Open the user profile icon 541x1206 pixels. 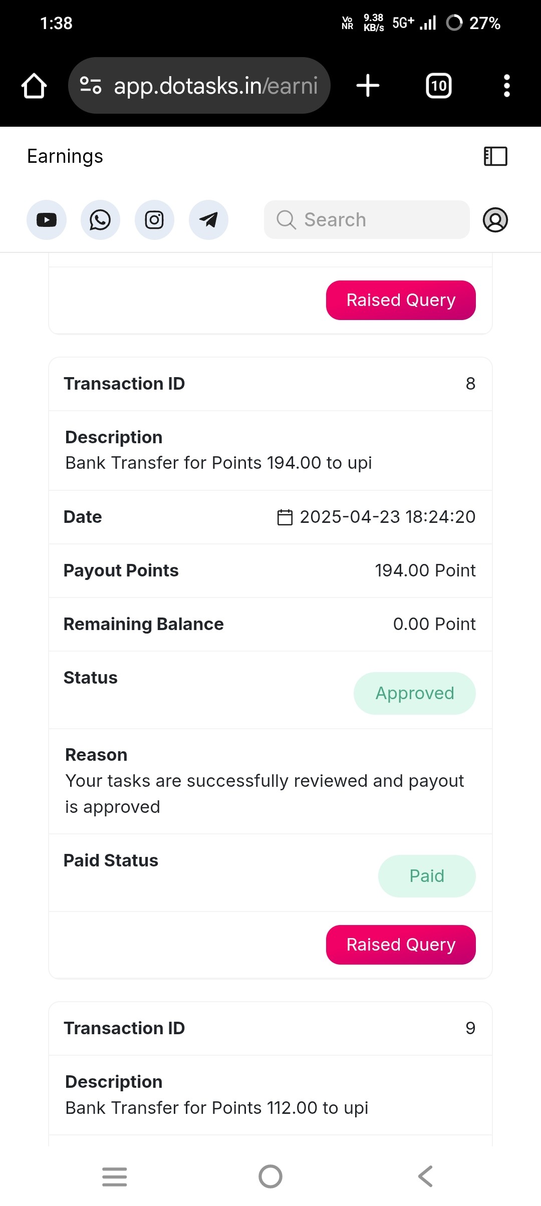495,220
